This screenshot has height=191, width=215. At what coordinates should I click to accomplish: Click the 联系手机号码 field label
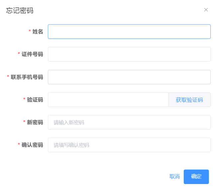pyautogui.click(x=27, y=77)
